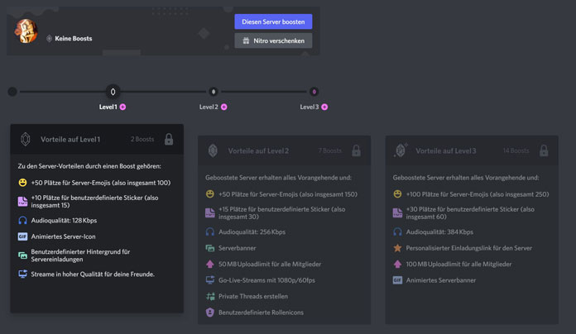The height and width of the screenshot is (334, 576).
Task: Click the Serverbanner text in Level 2 card
Action: pos(238,248)
